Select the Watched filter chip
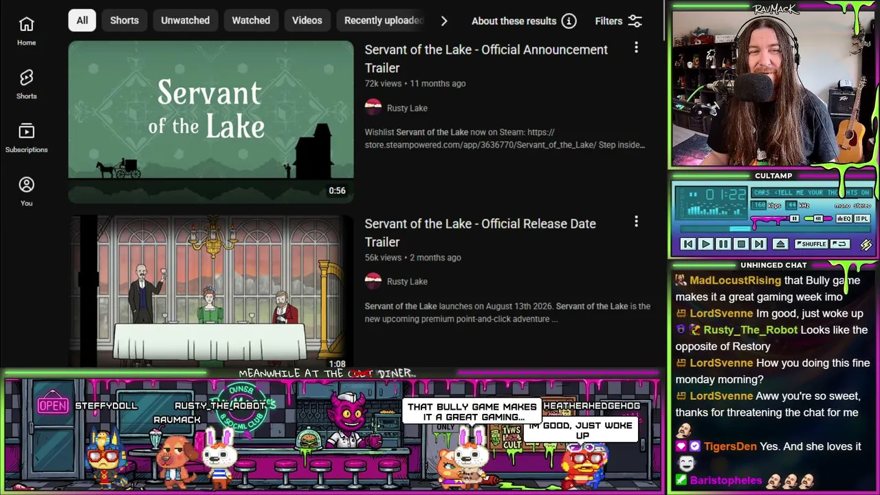The height and width of the screenshot is (495, 880). pyautogui.click(x=251, y=21)
